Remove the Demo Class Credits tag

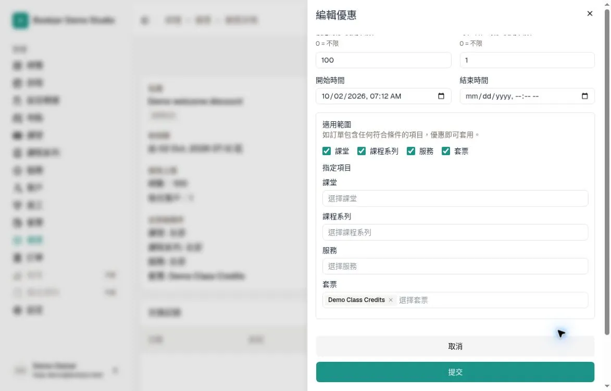tap(391, 300)
